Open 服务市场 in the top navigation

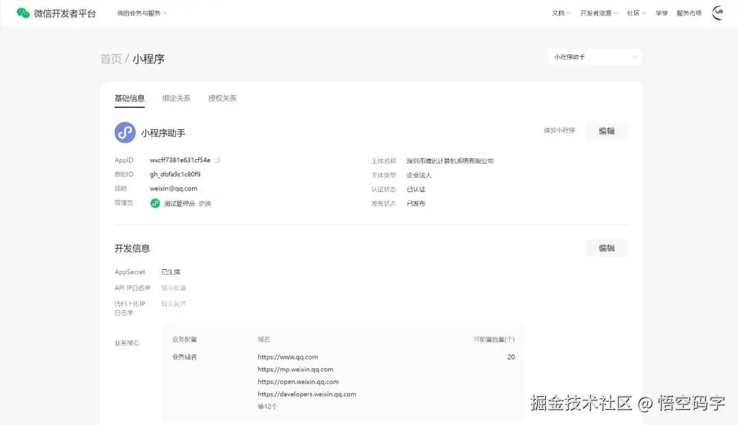(689, 13)
